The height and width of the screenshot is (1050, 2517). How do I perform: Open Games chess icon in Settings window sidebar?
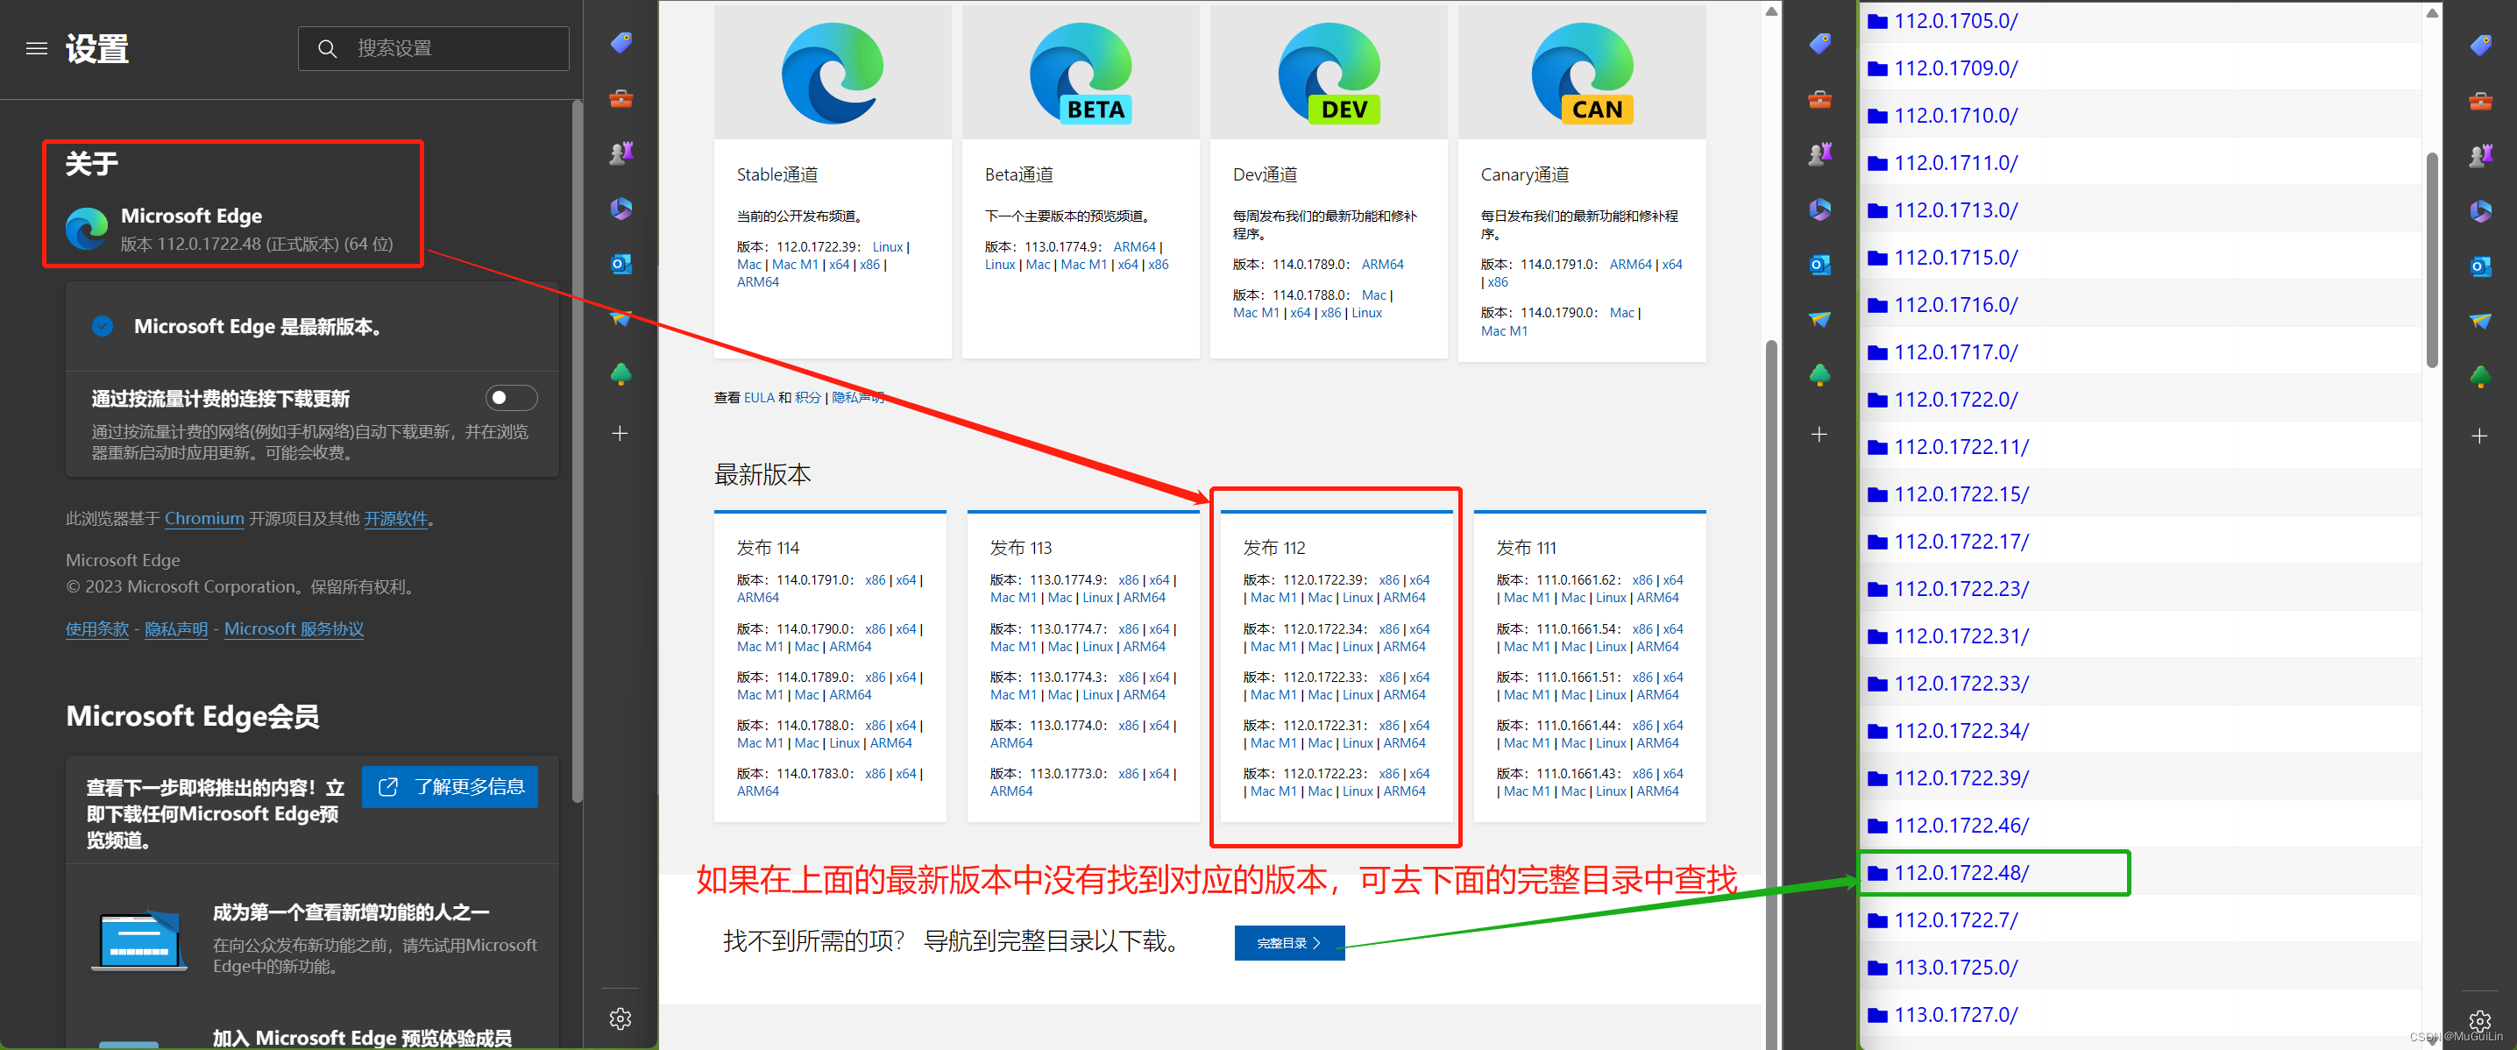(x=620, y=153)
